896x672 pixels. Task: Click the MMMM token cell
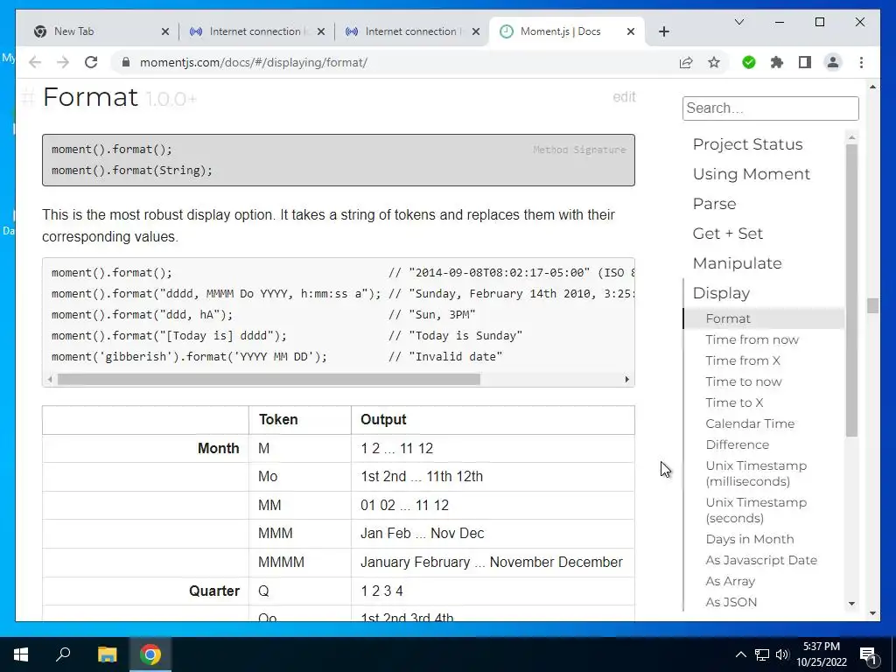[300, 563]
